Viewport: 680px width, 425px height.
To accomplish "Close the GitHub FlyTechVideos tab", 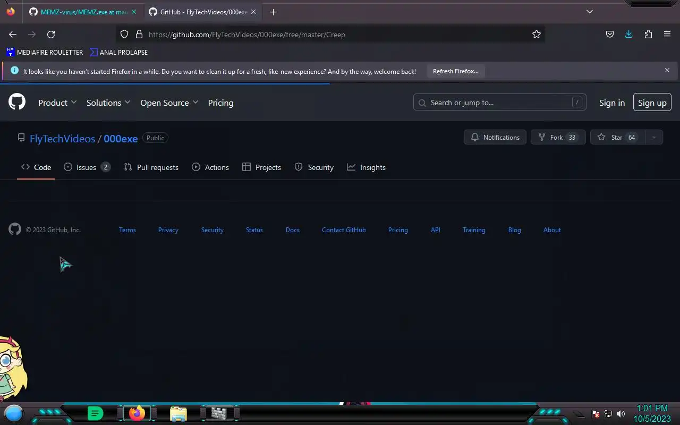I will (x=253, y=12).
